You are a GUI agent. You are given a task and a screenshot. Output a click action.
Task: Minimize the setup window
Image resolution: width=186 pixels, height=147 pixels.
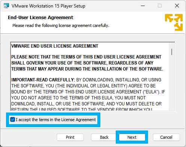[143, 6]
